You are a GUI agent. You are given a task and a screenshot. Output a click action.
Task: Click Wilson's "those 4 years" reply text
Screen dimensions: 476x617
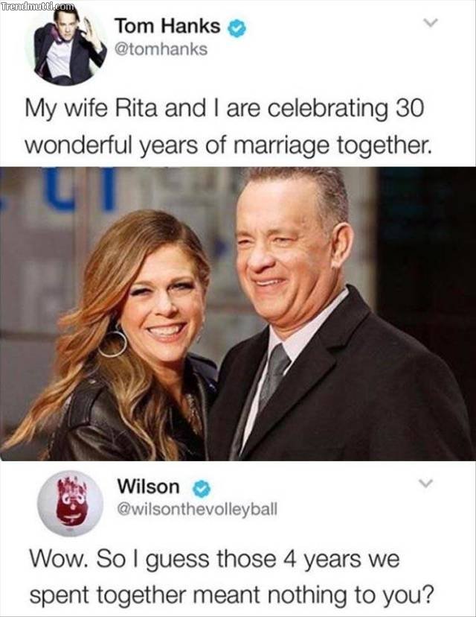pos(232,577)
